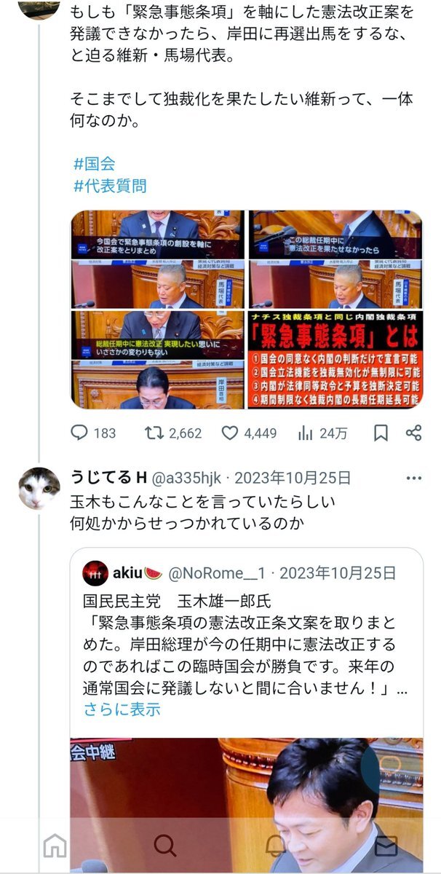The width and height of the screenshot is (441, 874).
Task: View analytics bar chart icon showing 24万
Action: pos(306,433)
